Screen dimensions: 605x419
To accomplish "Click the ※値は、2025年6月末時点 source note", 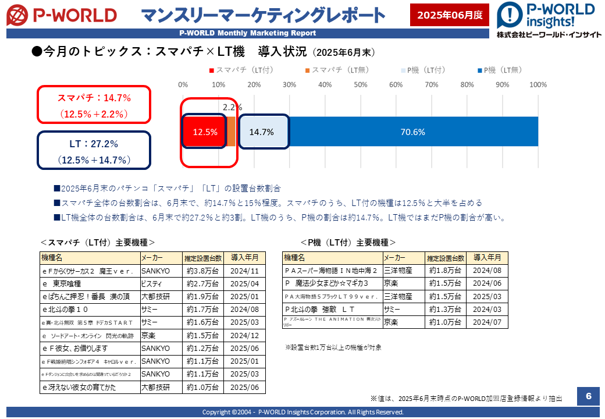I will 466,399.
